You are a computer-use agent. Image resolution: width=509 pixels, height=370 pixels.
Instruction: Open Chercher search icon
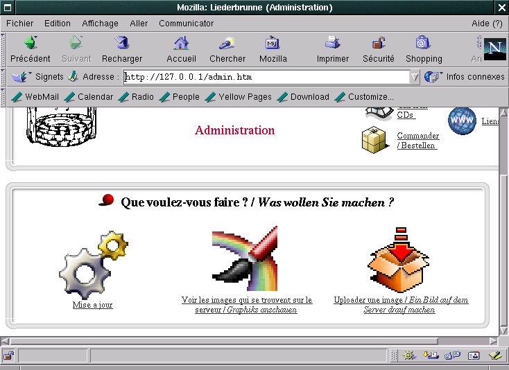227,44
